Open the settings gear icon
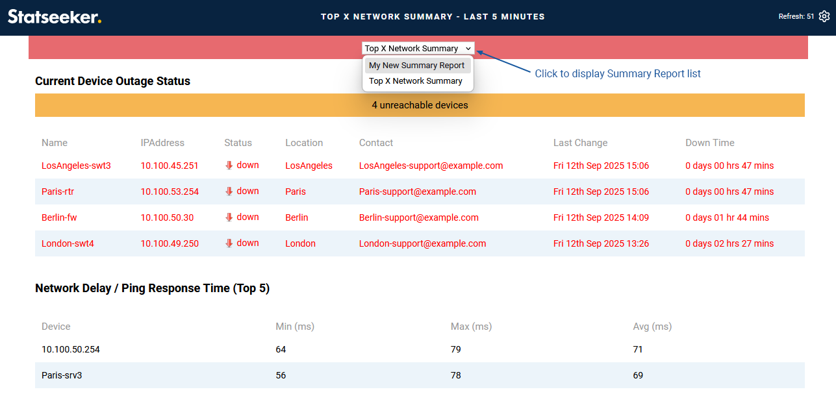The image size is (836, 396). (824, 17)
